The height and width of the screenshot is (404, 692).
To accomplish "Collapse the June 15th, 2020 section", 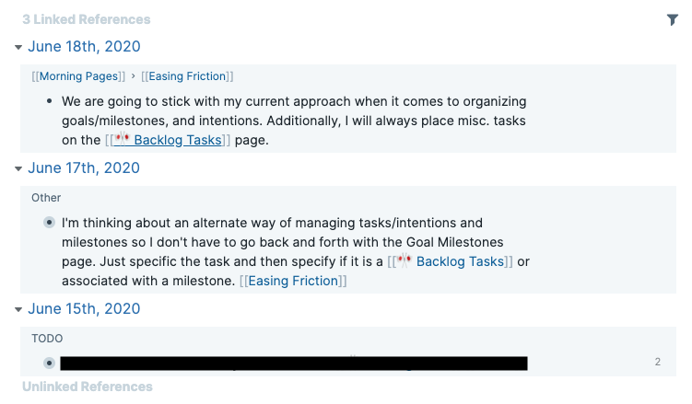I will pos(18,308).
